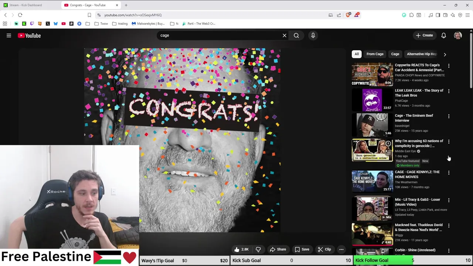This screenshot has width=473, height=266.
Task: Clip the current video
Action: [x=324, y=249]
